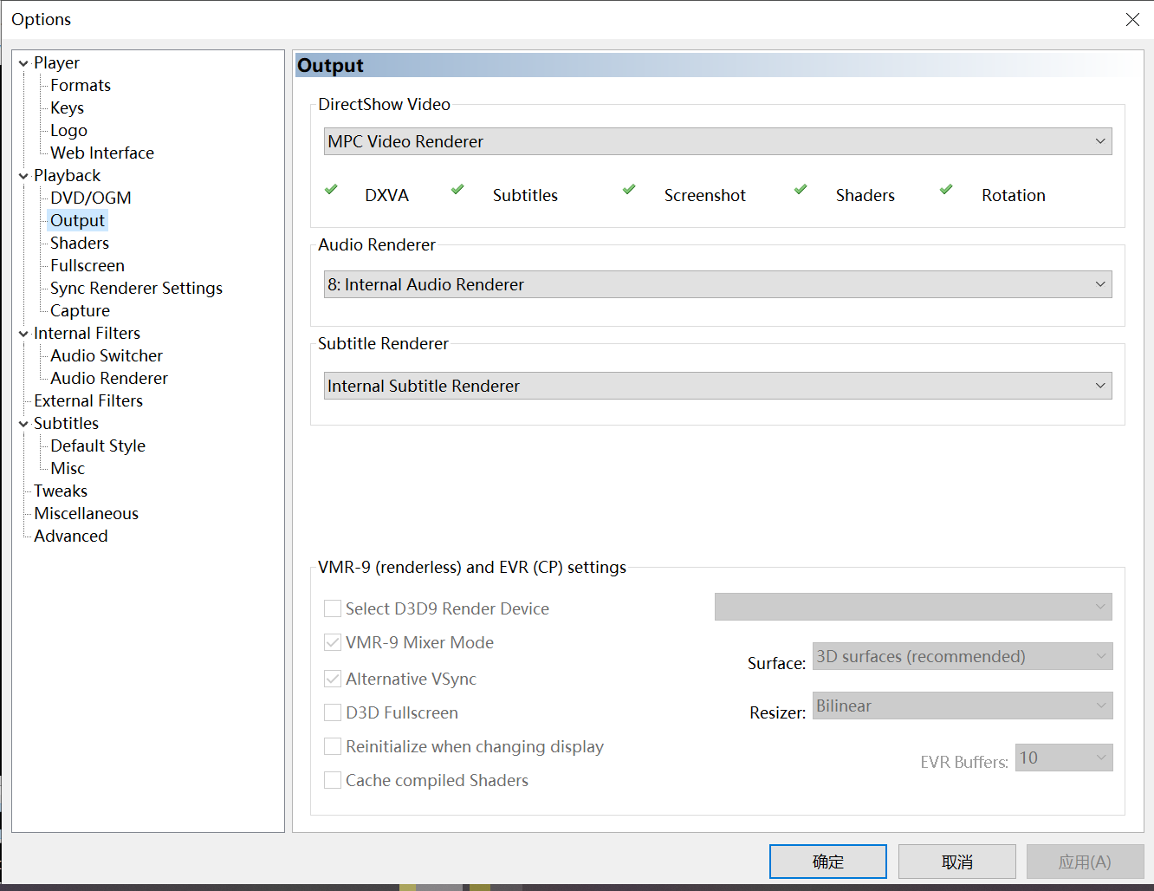Collapse the Player section in the tree
This screenshot has height=891, width=1154.
tap(23, 62)
